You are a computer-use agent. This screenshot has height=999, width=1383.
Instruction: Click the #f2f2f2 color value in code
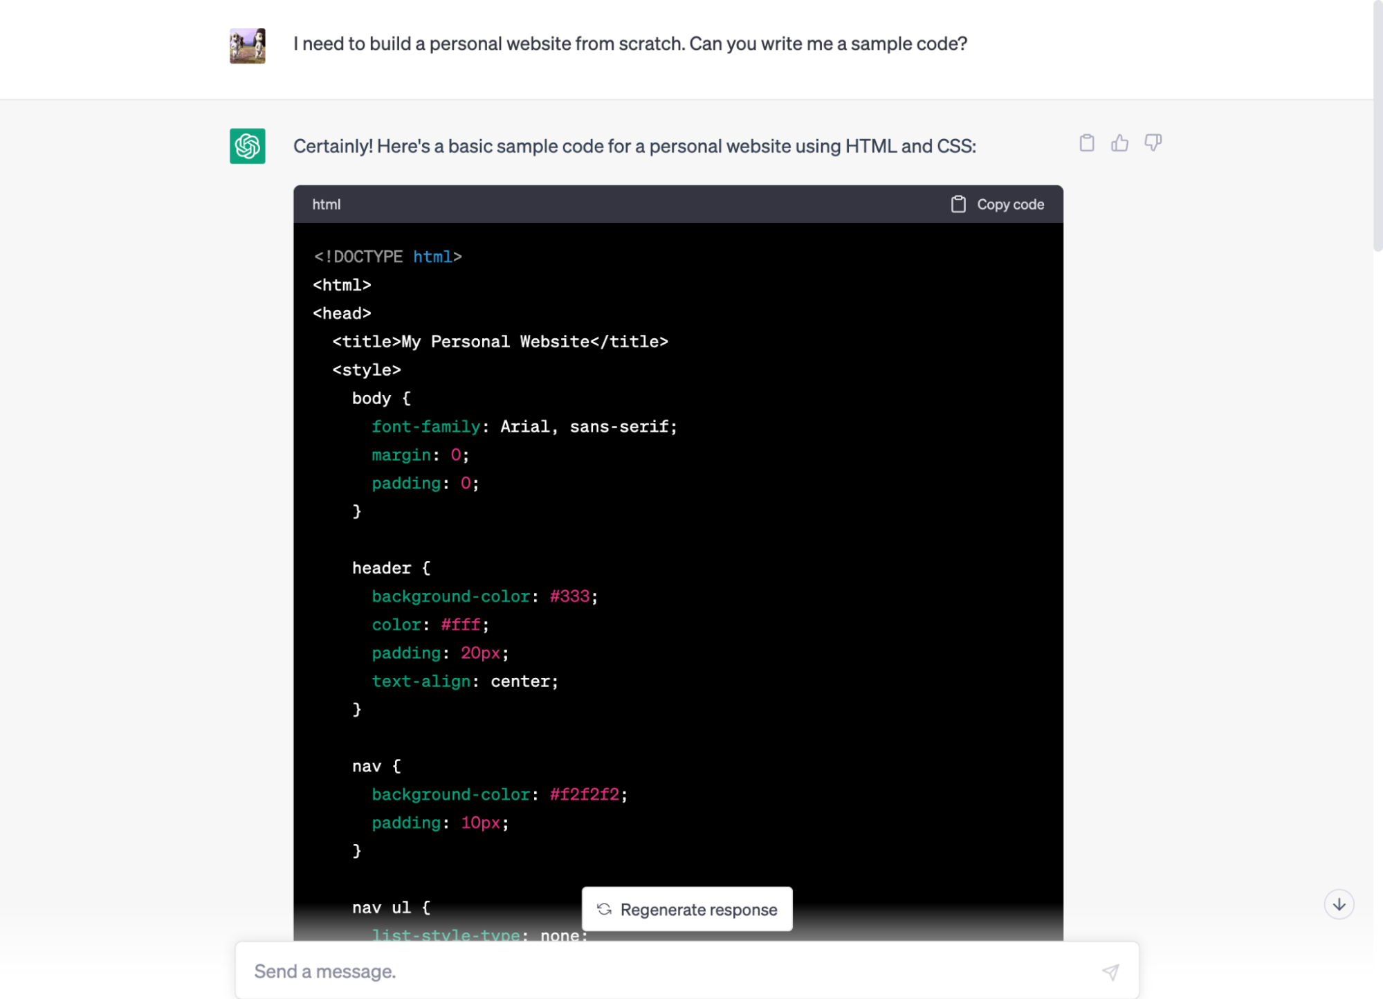(x=584, y=794)
